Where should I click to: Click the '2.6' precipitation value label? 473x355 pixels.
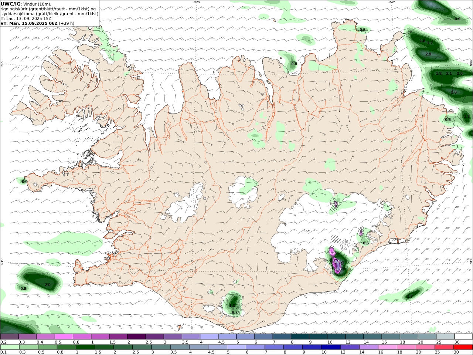pos(454,92)
